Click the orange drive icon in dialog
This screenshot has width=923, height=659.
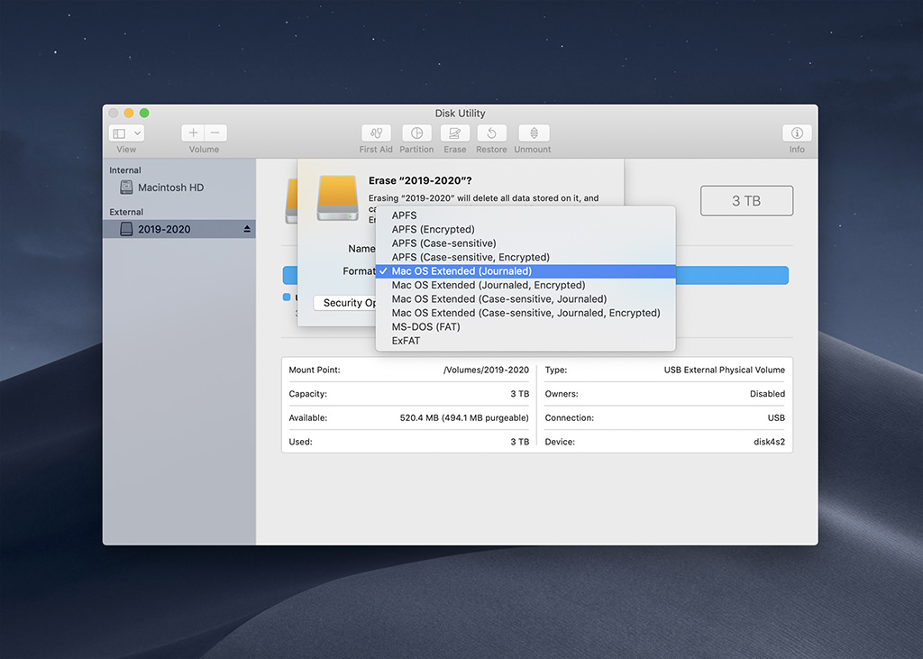coord(337,197)
